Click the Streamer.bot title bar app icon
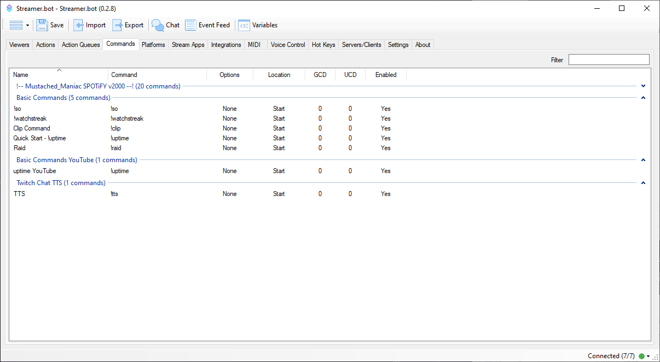Viewport: 660px width, 362px height. (9, 8)
